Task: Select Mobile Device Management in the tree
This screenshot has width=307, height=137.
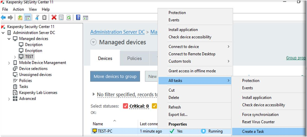Action: [42, 63]
